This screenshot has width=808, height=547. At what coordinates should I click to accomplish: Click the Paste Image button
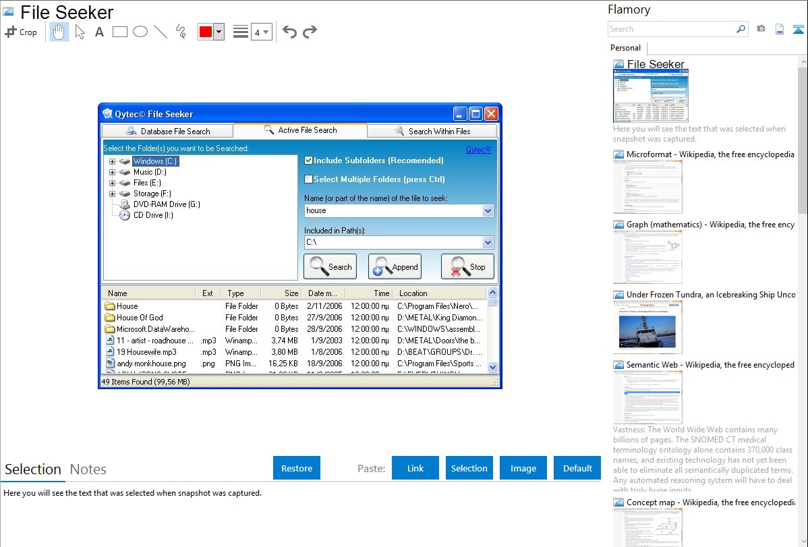pos(523,468)
